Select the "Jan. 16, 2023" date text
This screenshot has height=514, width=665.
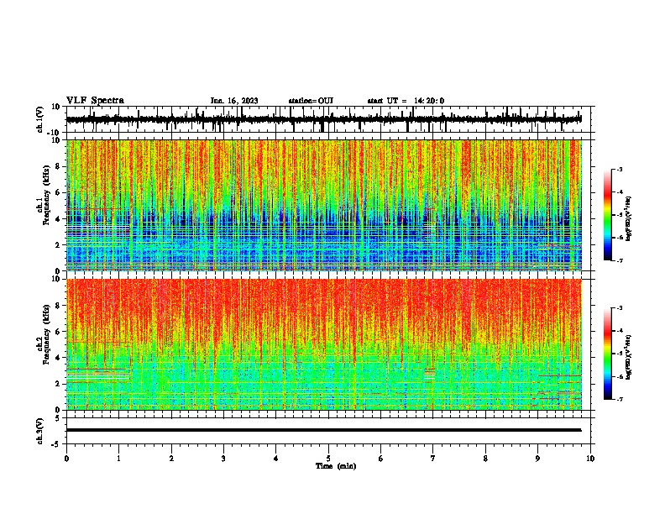pos(234,101)
